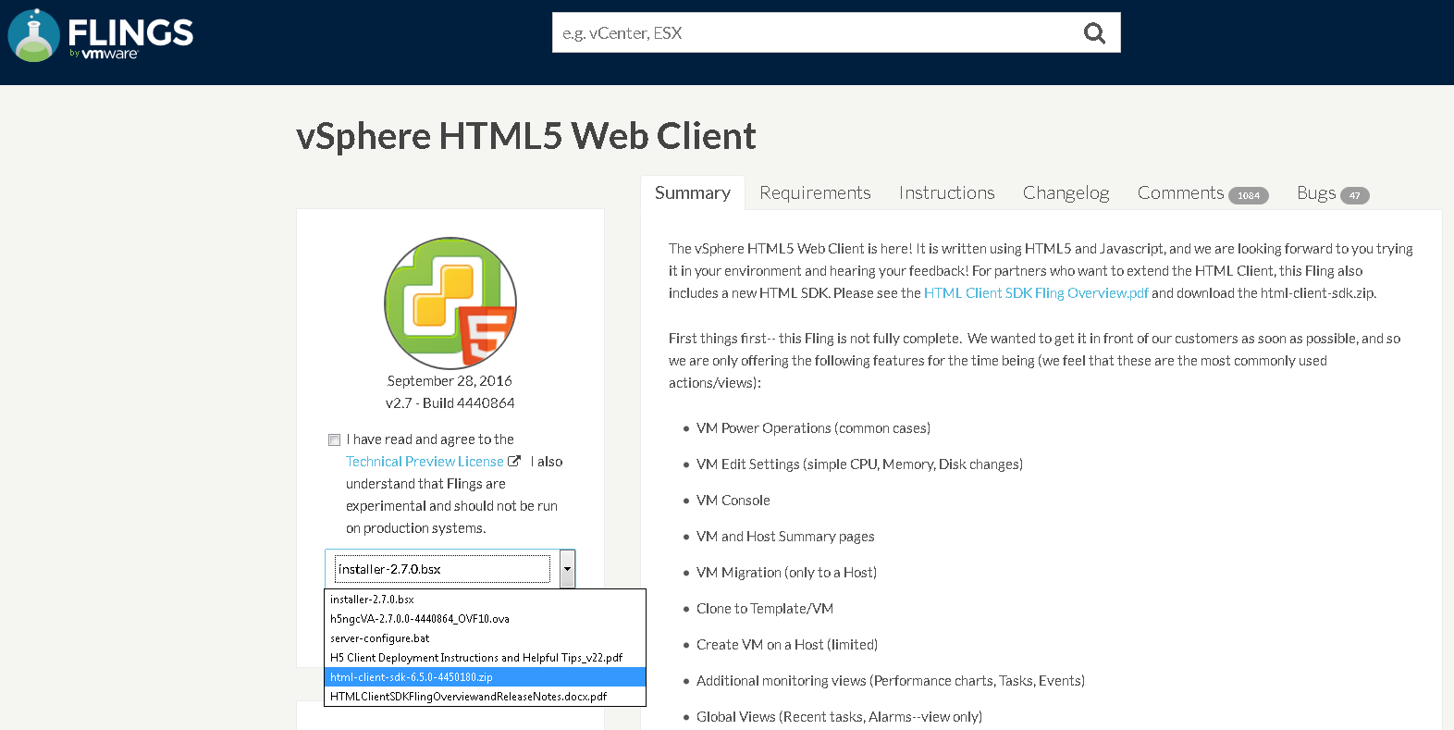Click the Flings flask logo icon
This screenshot has height=730, width=1454.
coord(34,36)
